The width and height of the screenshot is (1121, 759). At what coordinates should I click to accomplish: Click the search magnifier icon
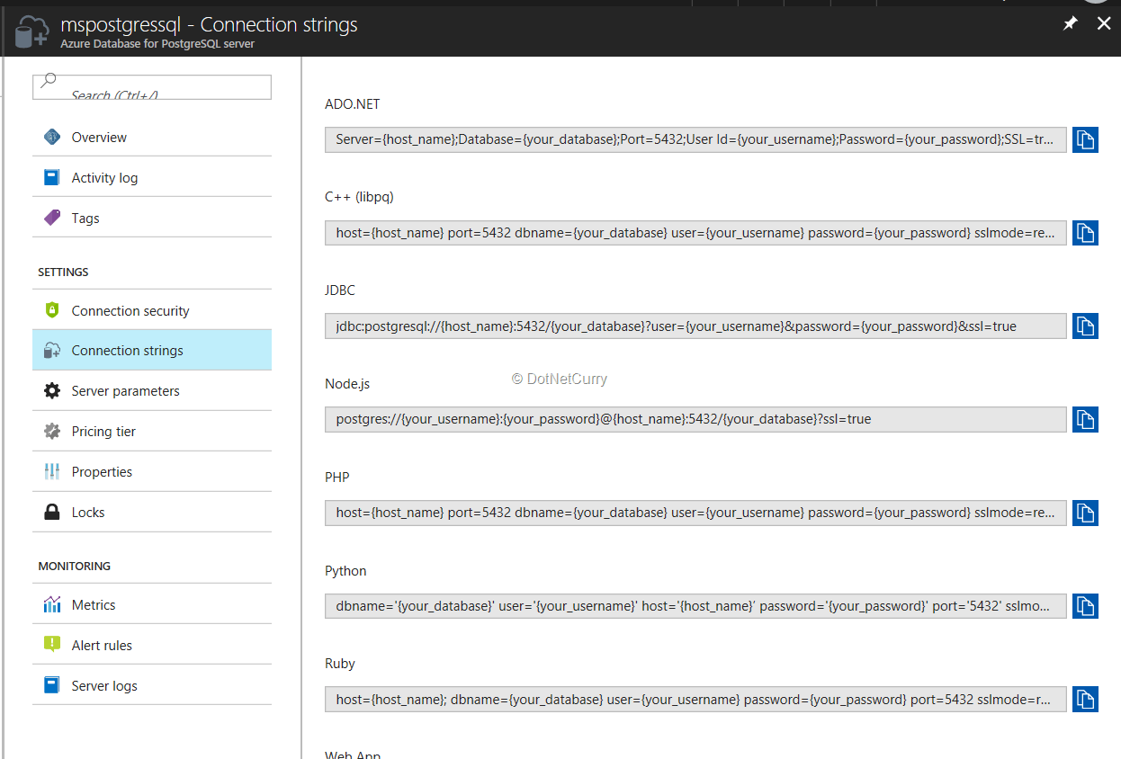pos(49,81)
